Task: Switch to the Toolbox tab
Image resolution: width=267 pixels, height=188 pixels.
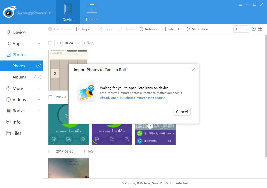Action: click(92, 12)
